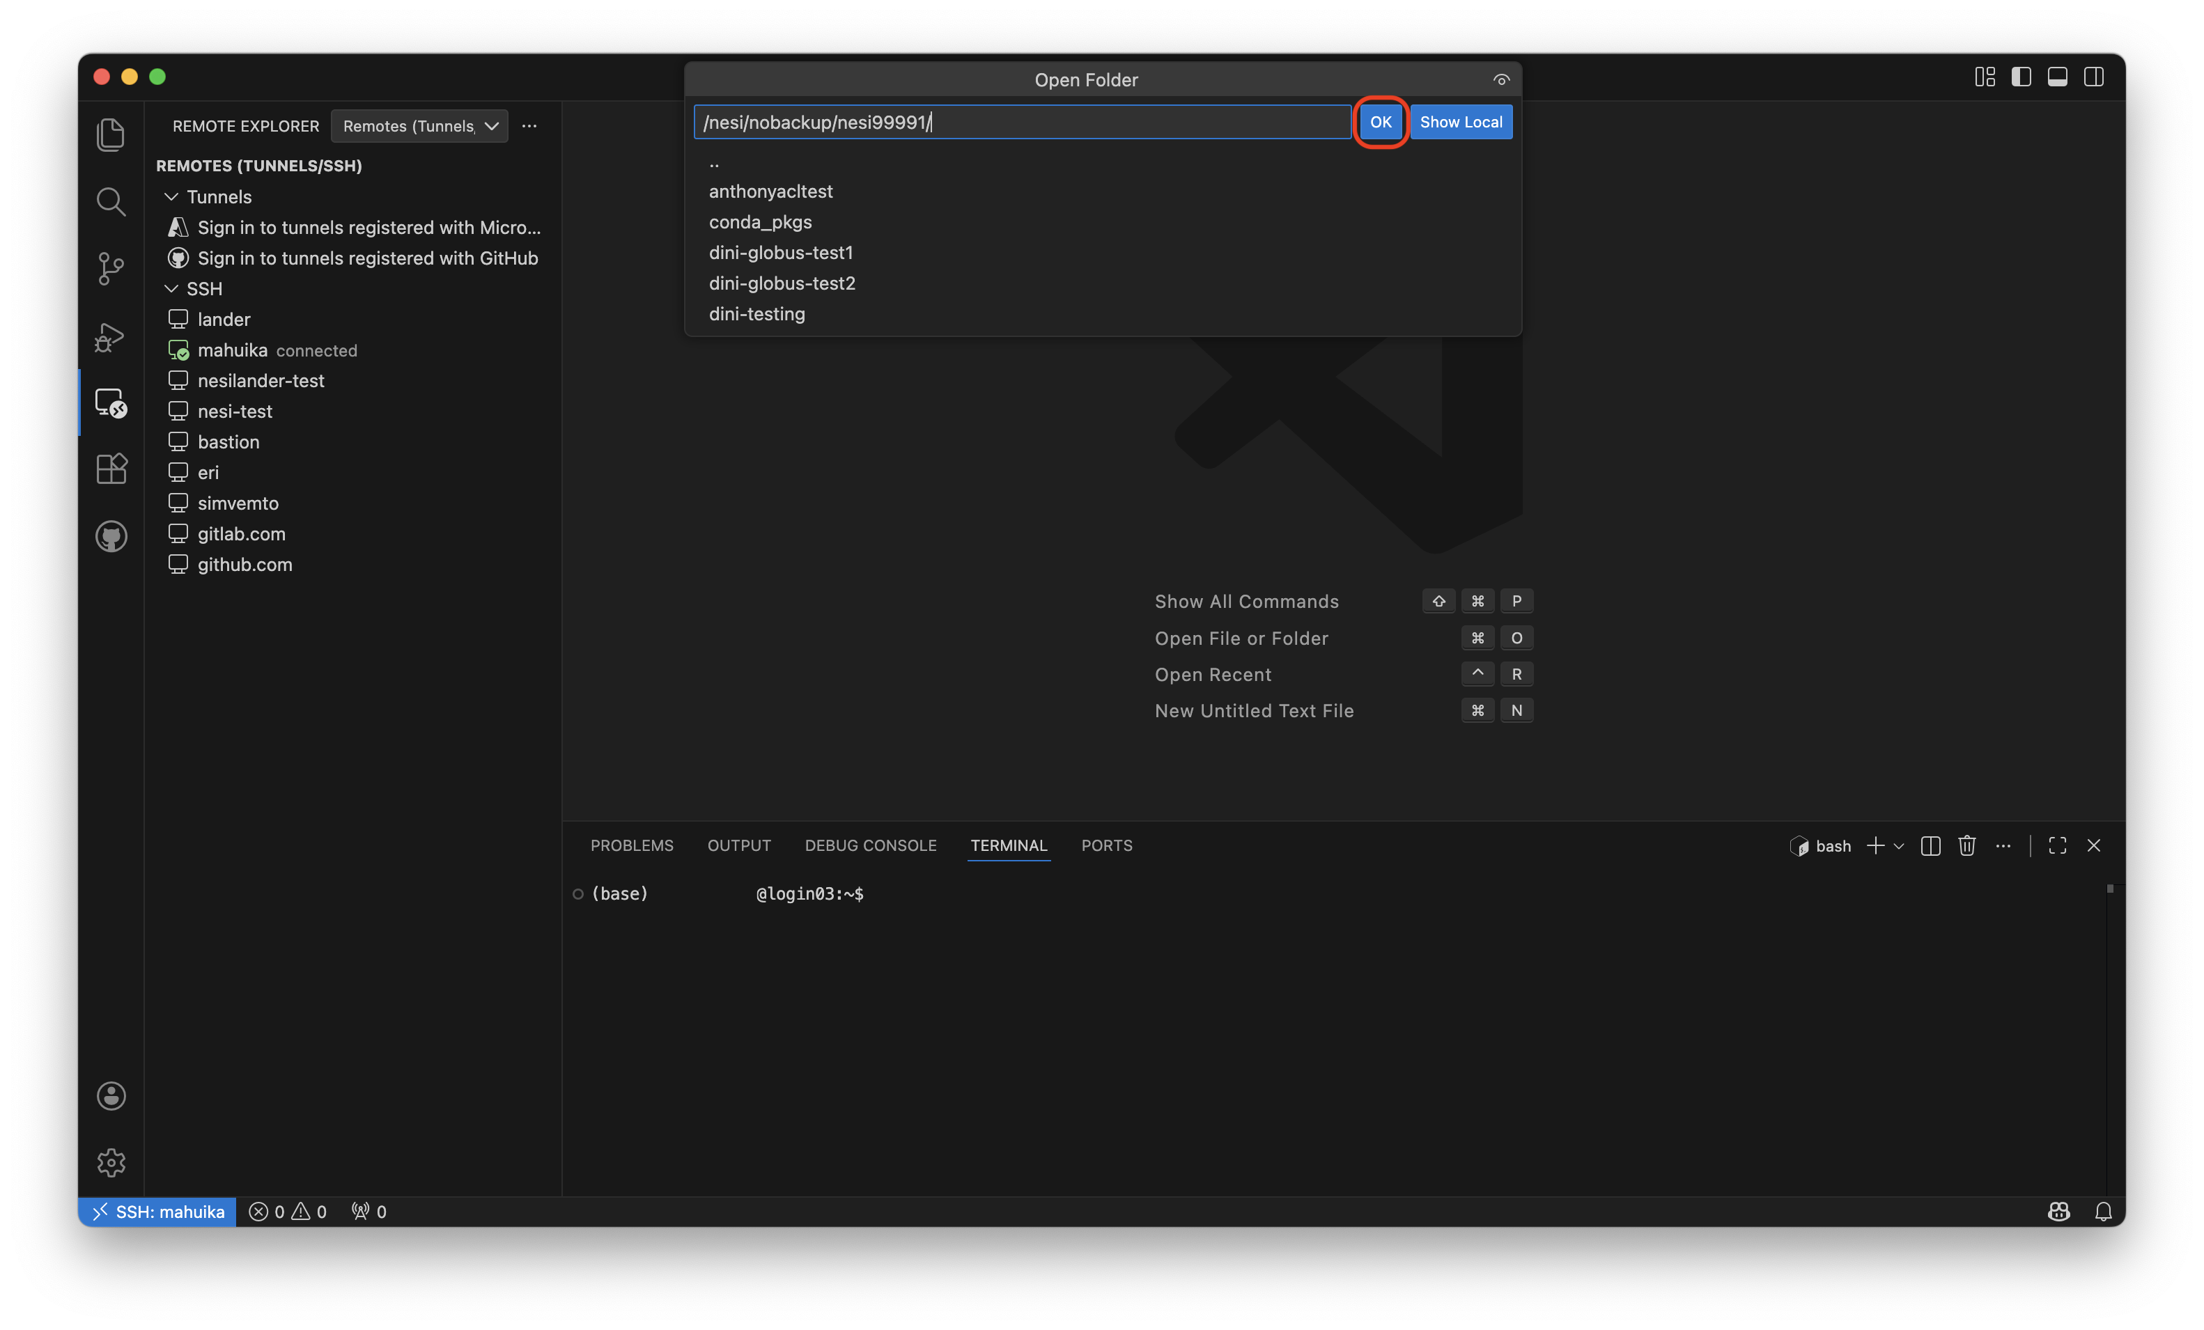Toggle the panel visibility
The width and height of the screenshot is (2204, 1330).
2057,77
